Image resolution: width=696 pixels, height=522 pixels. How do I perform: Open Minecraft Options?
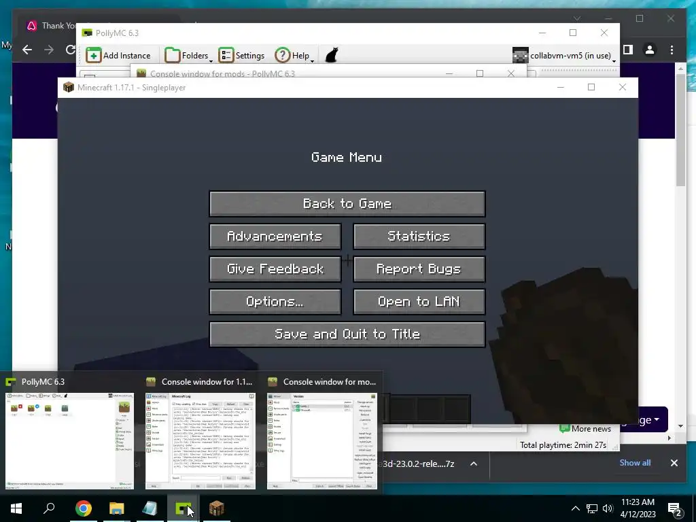point(275,302)
